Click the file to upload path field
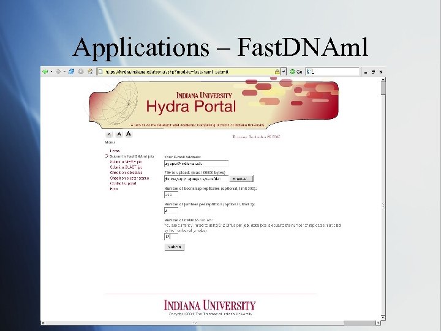This screenshot has width=441, height=331. click(197, 179)
